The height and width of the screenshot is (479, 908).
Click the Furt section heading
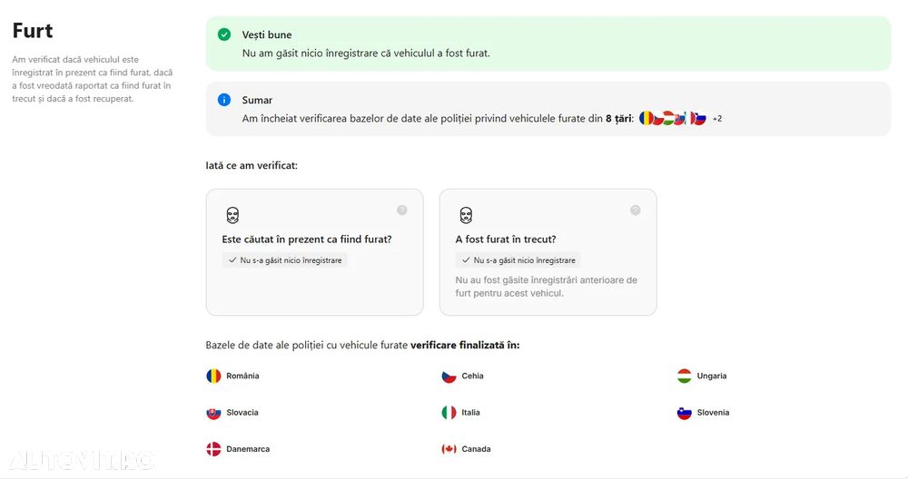[x=33, y=31]
